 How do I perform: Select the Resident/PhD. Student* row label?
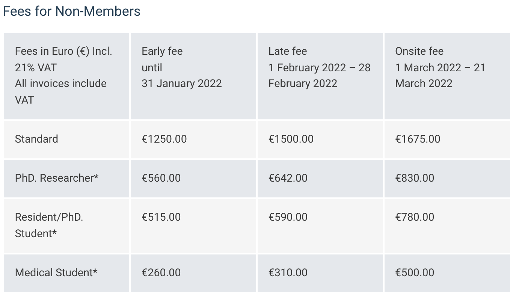49,225
